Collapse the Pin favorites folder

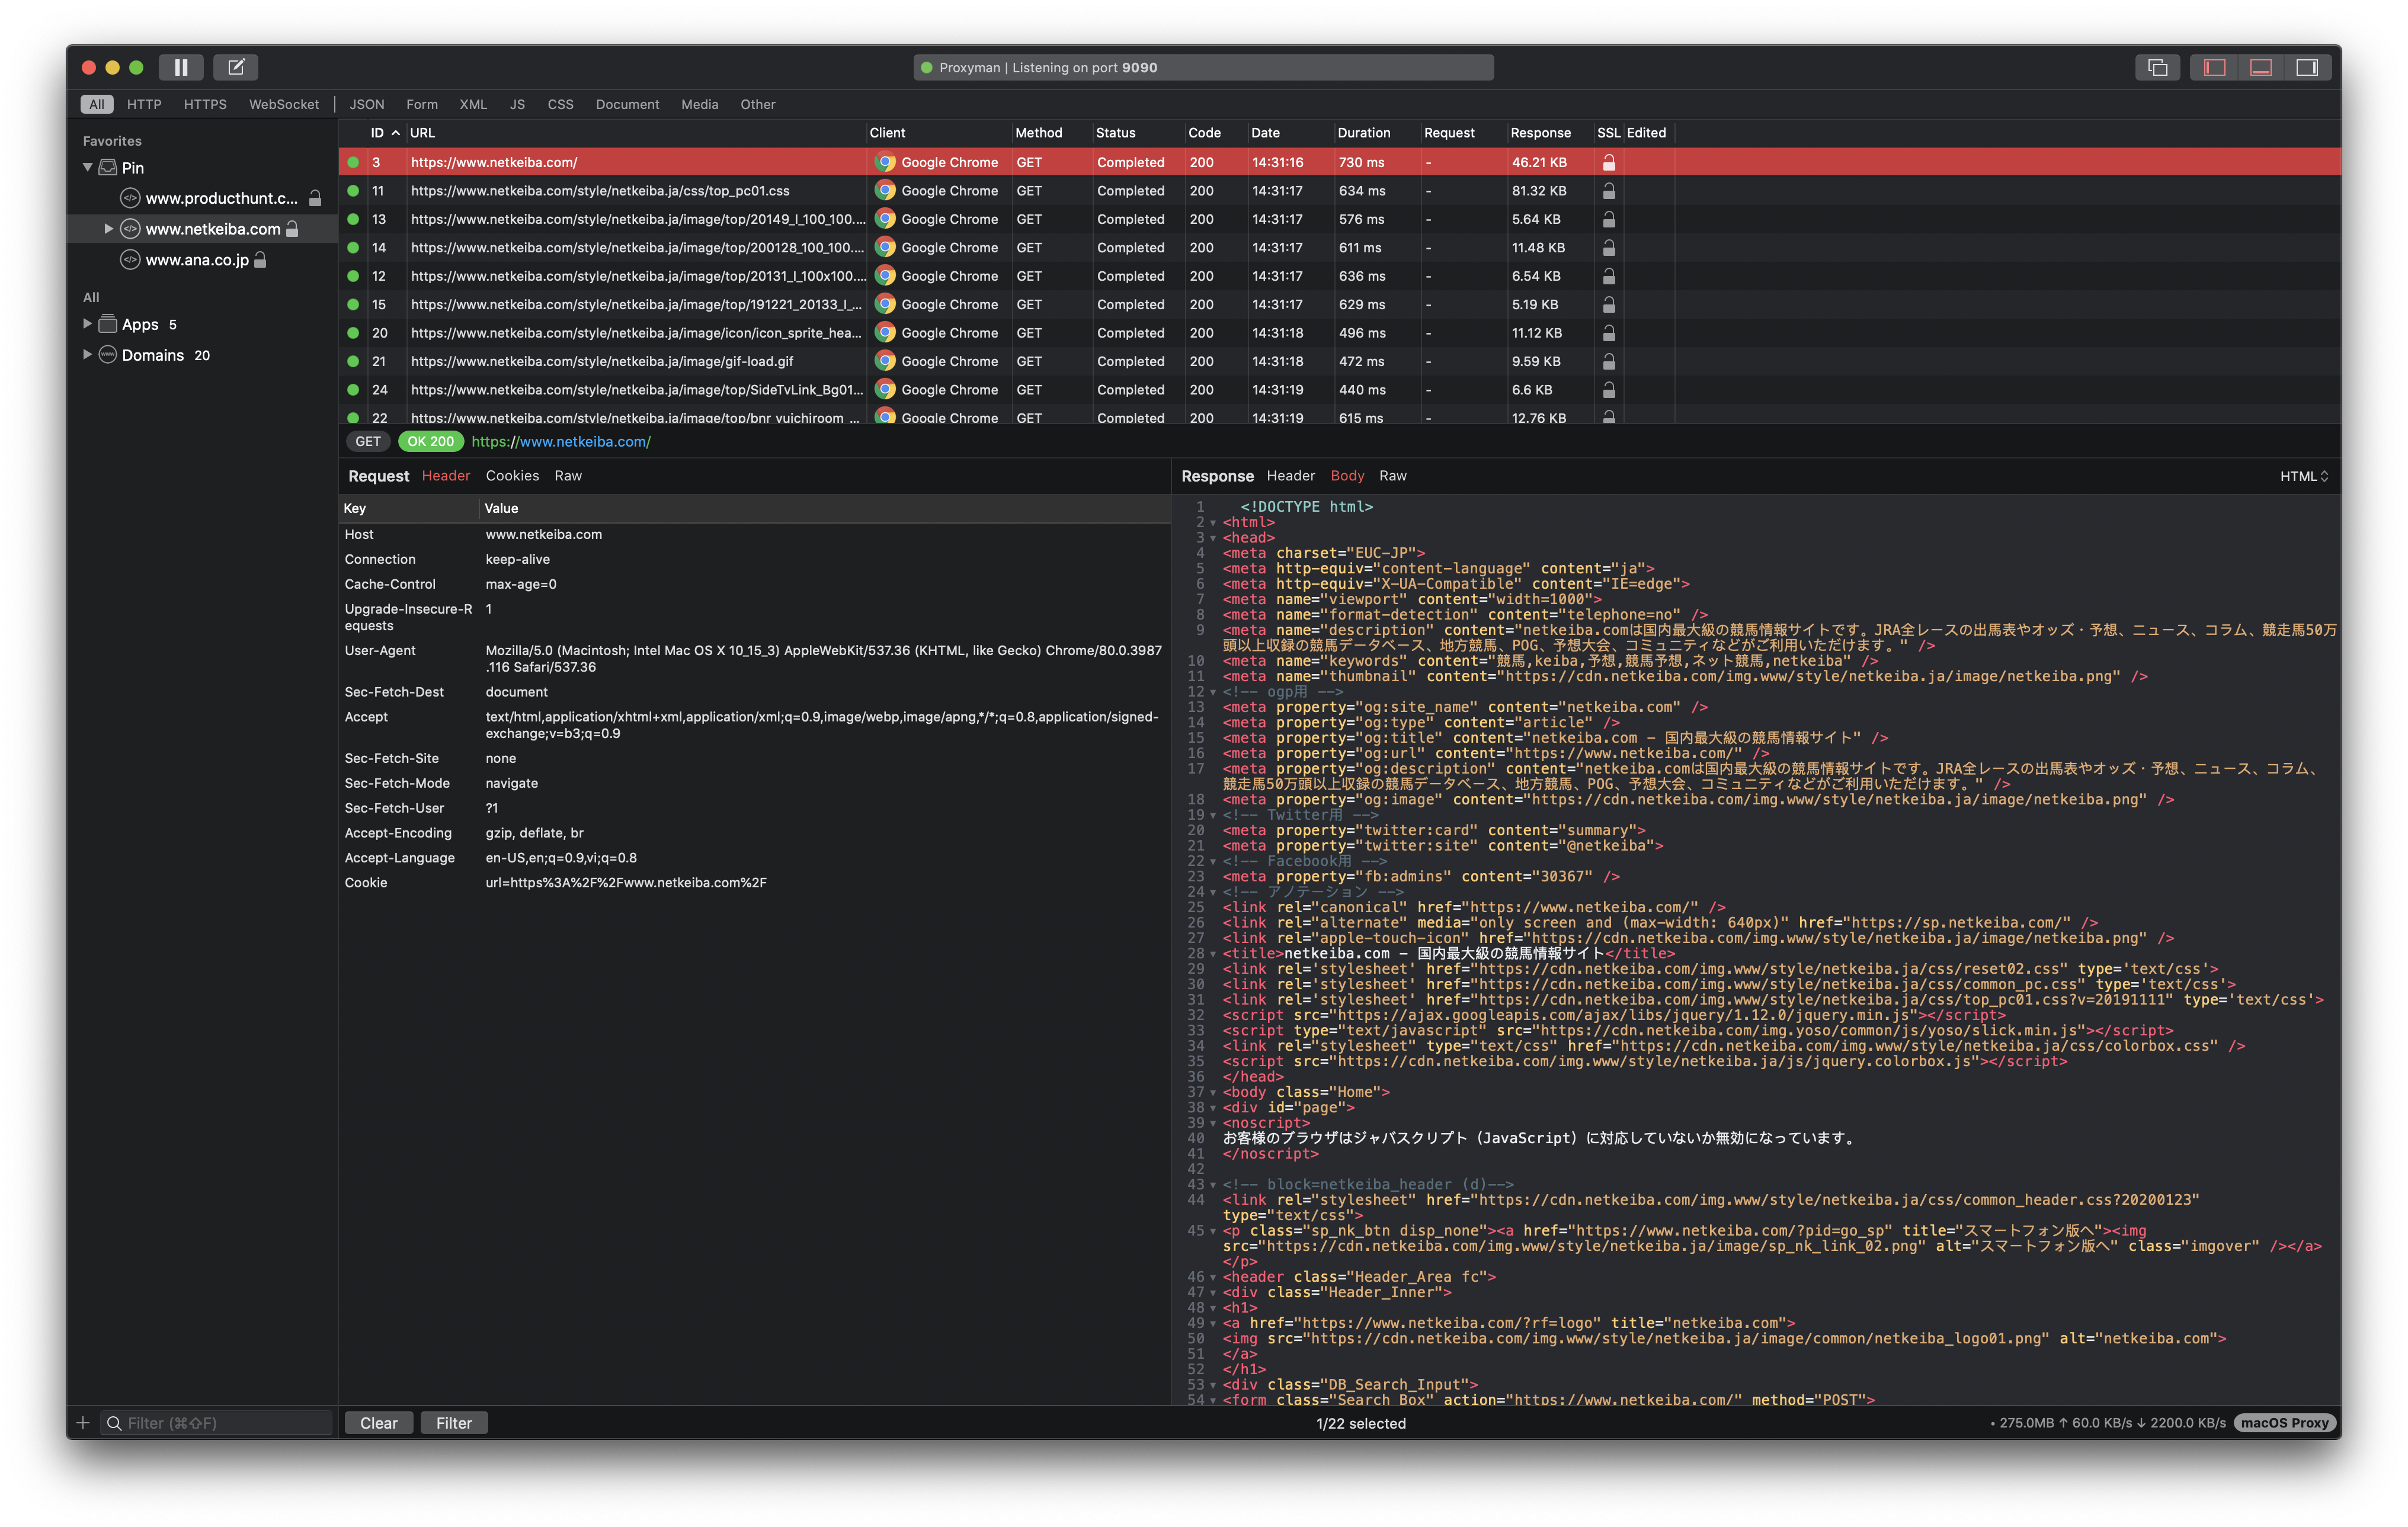click(x=87, y=168)
